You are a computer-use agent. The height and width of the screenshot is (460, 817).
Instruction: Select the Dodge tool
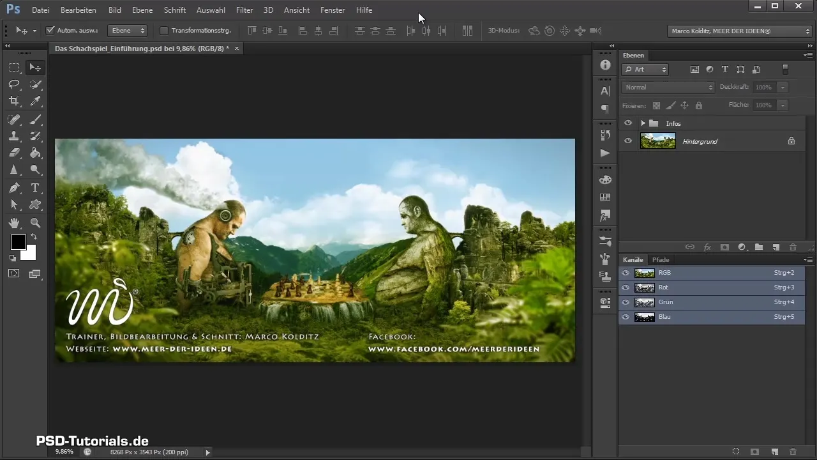[36, 169]
